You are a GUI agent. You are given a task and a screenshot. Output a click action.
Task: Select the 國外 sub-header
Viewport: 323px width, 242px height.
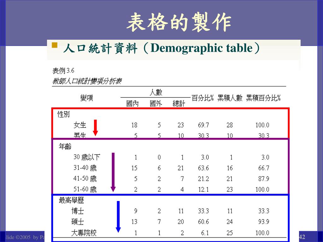[156, 103]
